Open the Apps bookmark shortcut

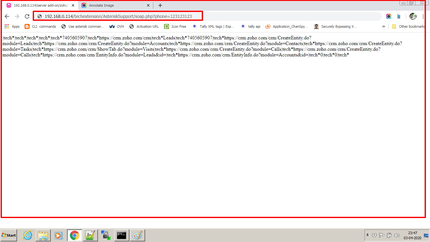(12, 26)
